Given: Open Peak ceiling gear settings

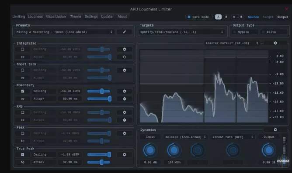Looking at the screenshot, I should pyautogui.click(x=125, y=133).
